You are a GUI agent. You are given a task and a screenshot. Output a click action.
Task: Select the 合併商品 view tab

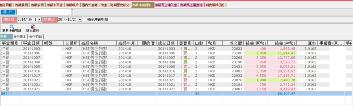pos(20,37)
